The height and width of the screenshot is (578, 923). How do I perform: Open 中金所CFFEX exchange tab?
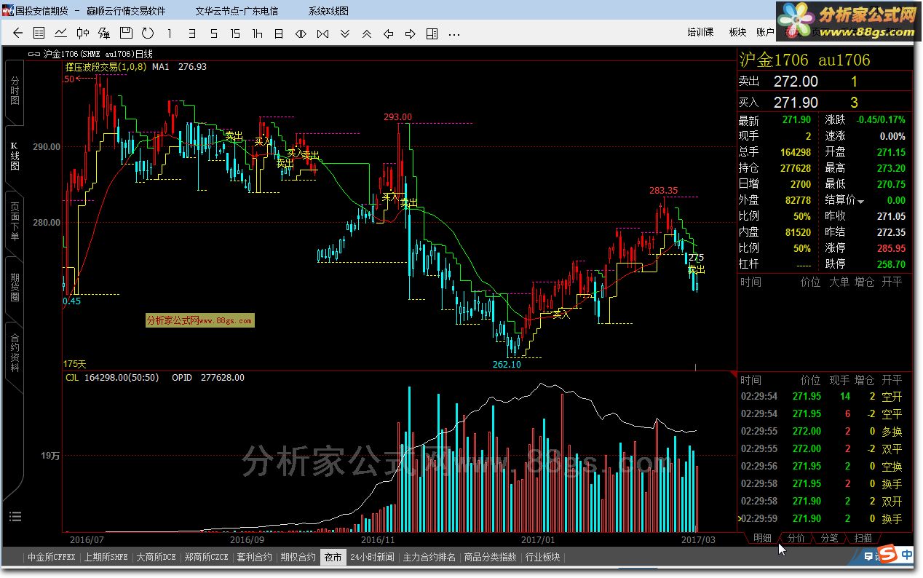point(52,557)
